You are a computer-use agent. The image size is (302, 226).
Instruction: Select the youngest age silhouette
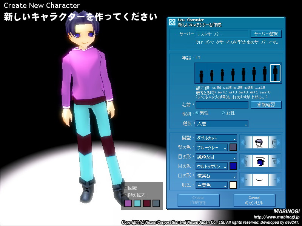tap(201, 76)
